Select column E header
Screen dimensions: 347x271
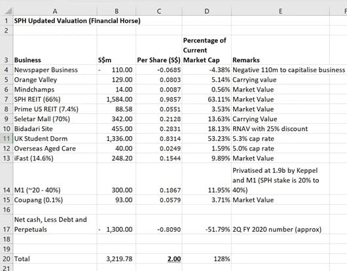(280, 11)
